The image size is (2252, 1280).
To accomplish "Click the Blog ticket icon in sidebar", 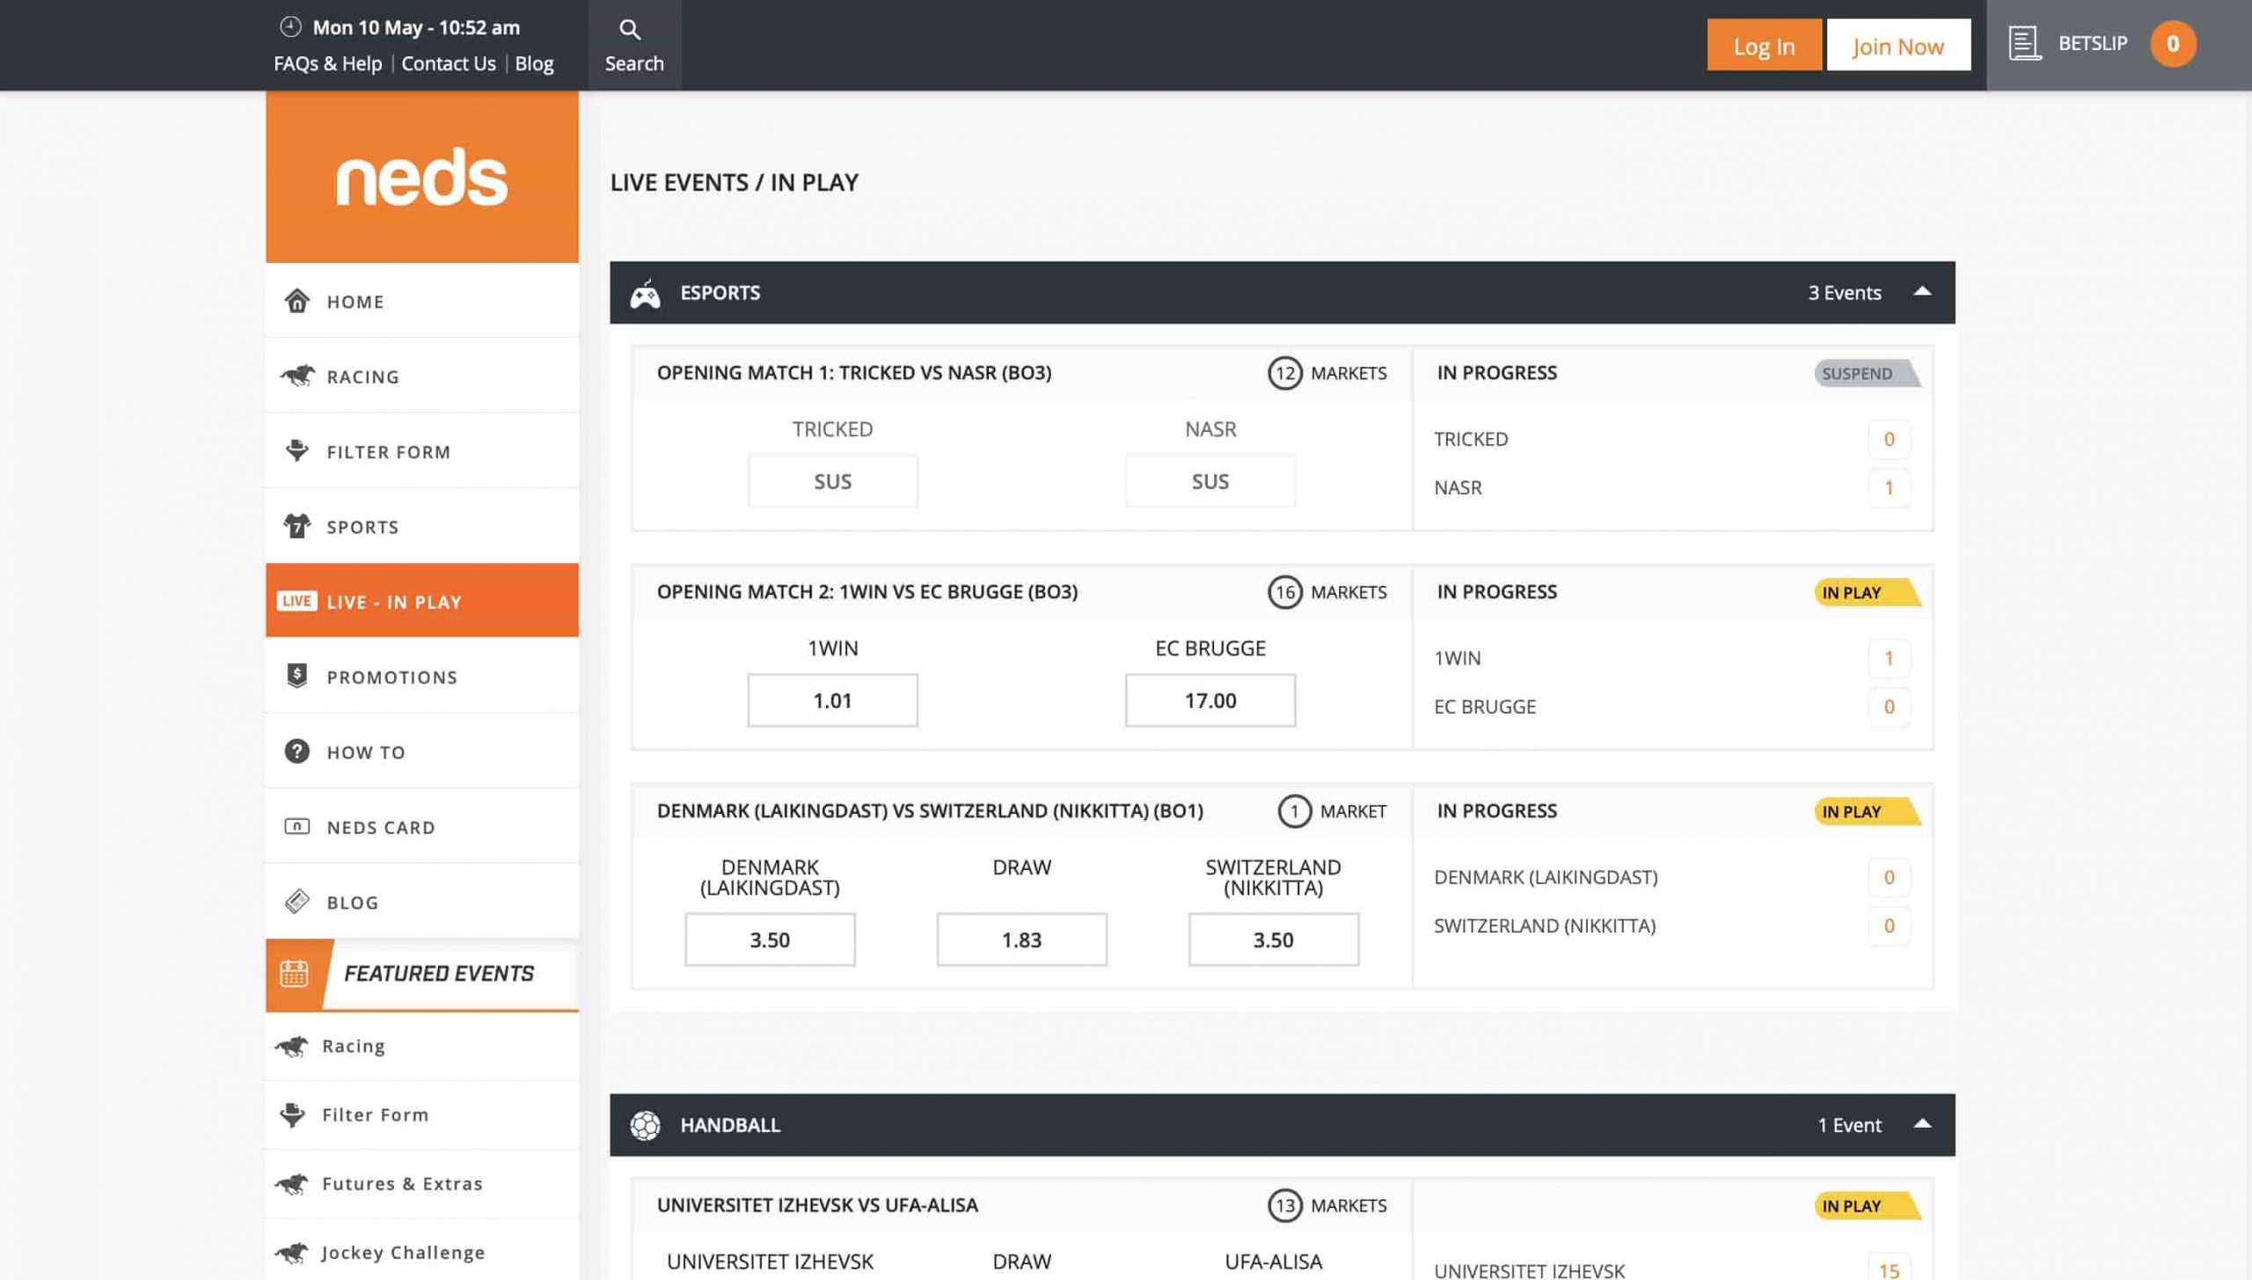I will click(296, 901).
